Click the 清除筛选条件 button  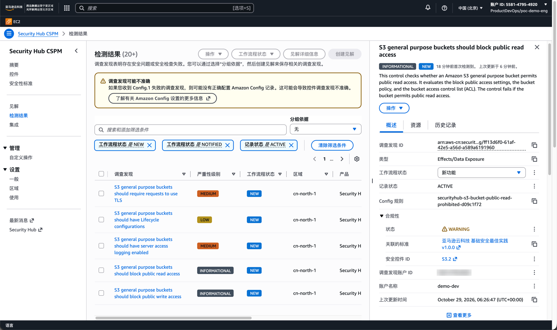click(332, 145)
